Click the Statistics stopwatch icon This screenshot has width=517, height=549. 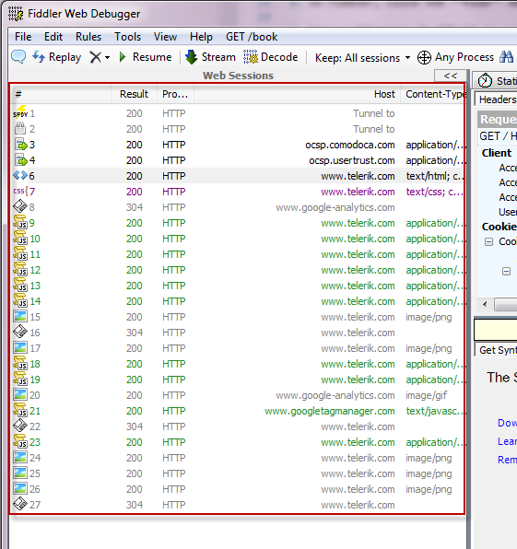(x=485, y=81)
